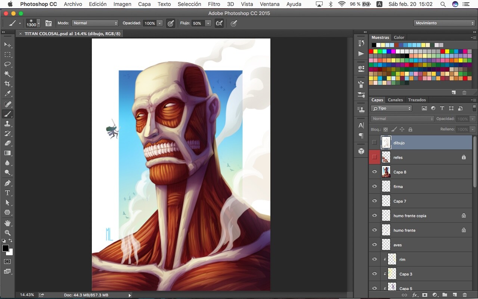The image size is (478, 299).
Task: Open the layer blend mode Normal dropdown
Action: (x=403, y=119)
